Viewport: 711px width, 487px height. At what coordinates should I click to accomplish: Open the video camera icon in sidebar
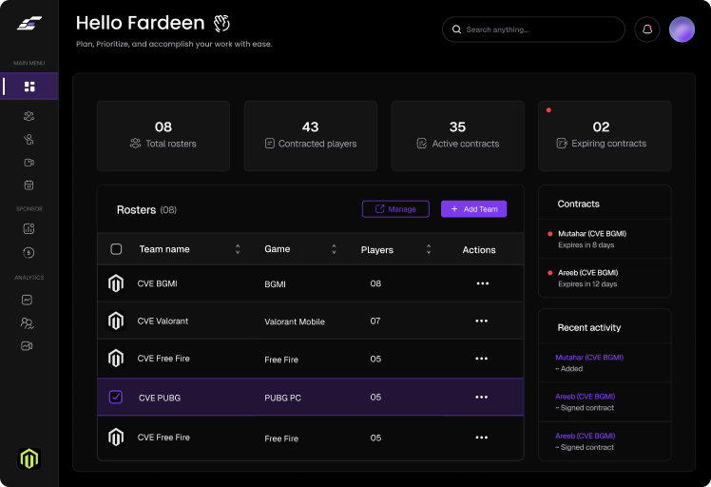(29, 163)
